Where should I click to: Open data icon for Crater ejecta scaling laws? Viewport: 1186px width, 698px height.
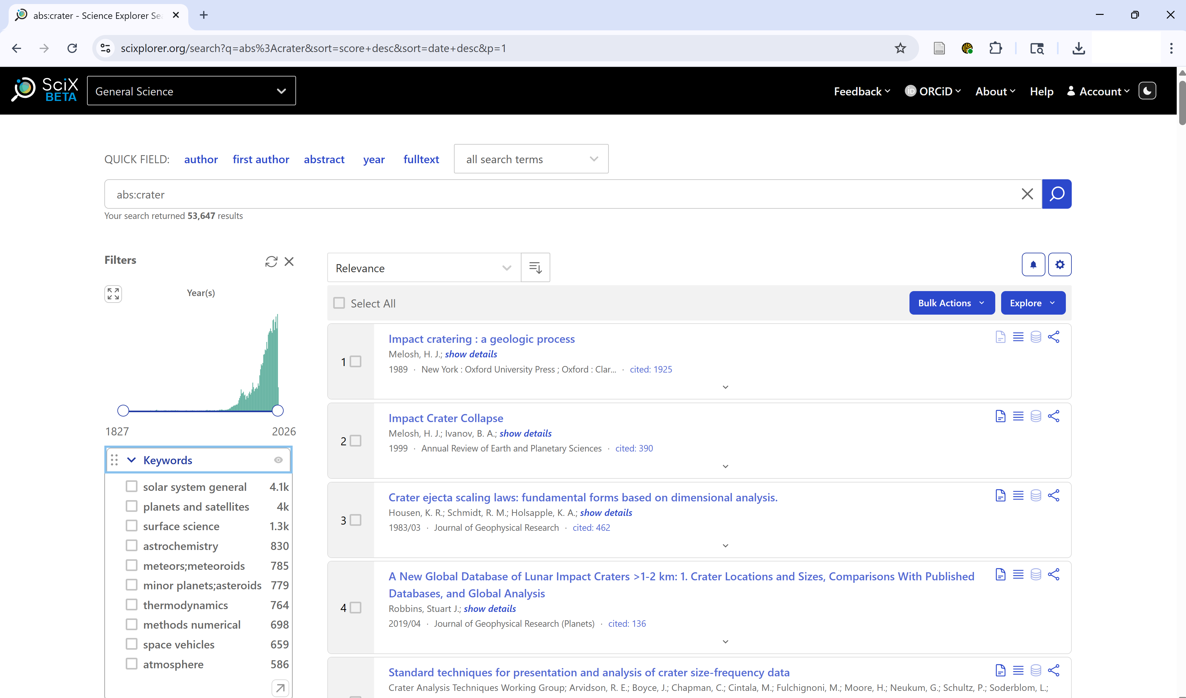1036,495
